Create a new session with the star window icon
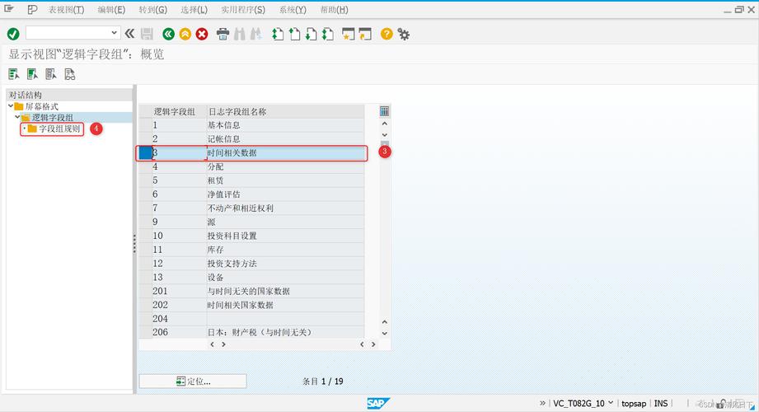 (348, 34)
